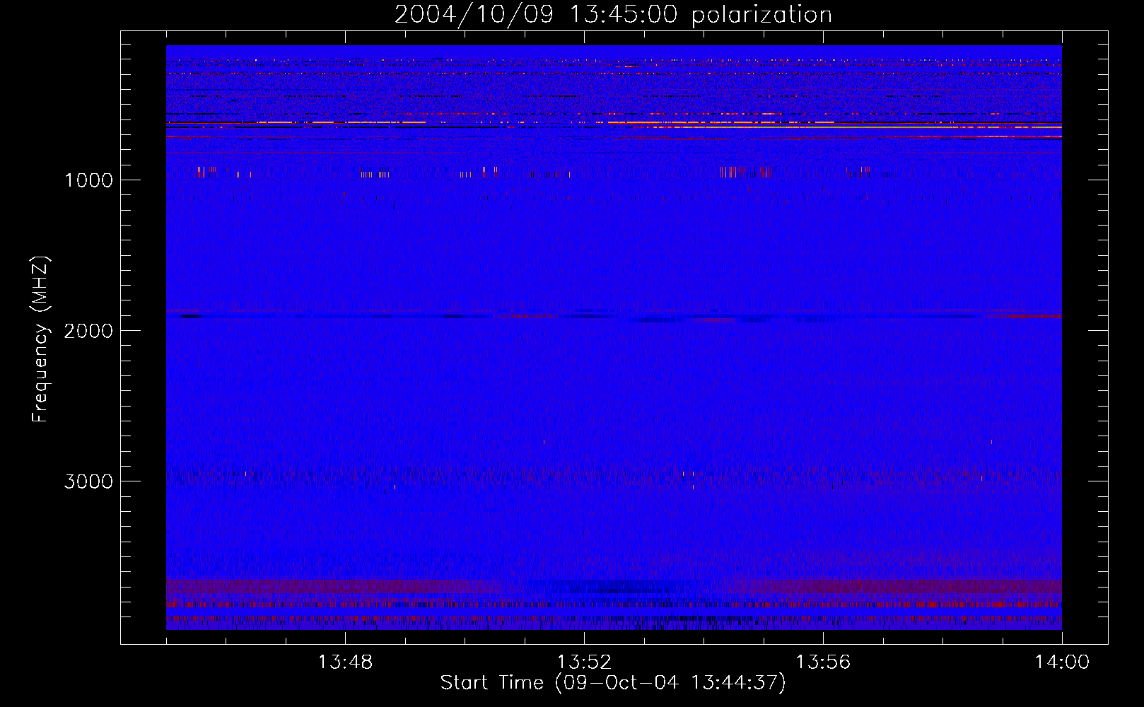This screenshot has width=1144, height=707.
Task: Click the 'Frequency (MHZ)' y-axis title
Action: click(x=40, y=339)
